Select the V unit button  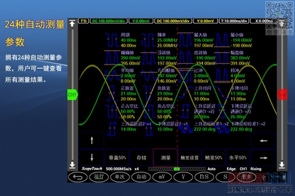pyautogui.click(x=183, y=177)
